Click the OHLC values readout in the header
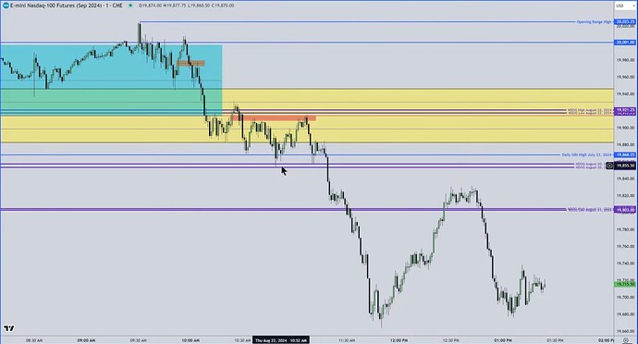638x344 pixels. coord(187,6)
